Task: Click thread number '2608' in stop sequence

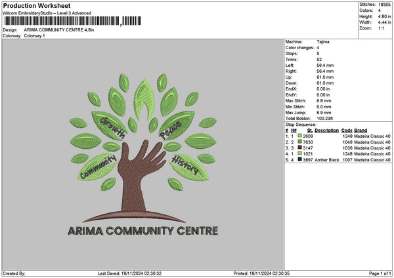Action: click(308, 136)
